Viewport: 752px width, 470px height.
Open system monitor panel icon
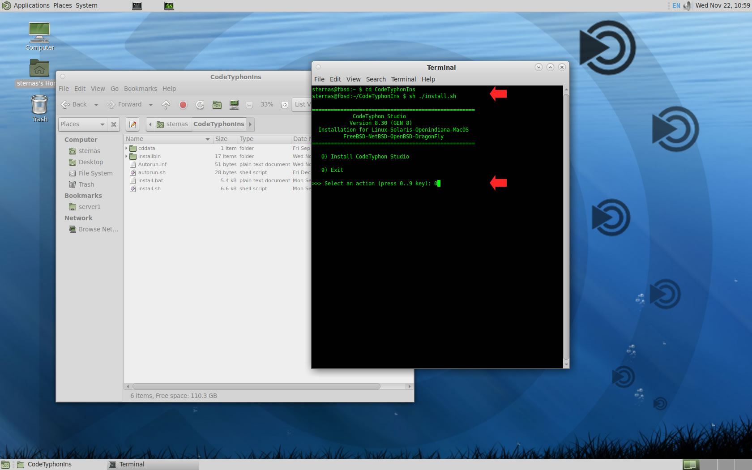(x=169, y=6)
